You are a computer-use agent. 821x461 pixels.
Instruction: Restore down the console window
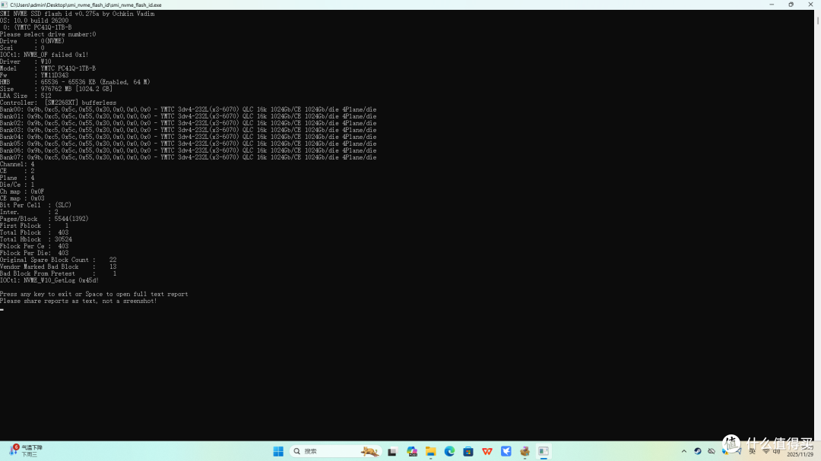[x=791, y=5]
